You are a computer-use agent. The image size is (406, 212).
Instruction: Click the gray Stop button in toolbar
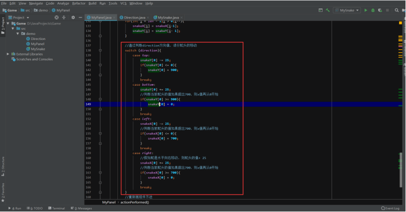pos(388,10)
